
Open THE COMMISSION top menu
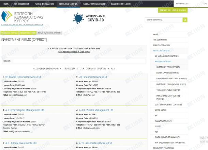tap(22, 4)
